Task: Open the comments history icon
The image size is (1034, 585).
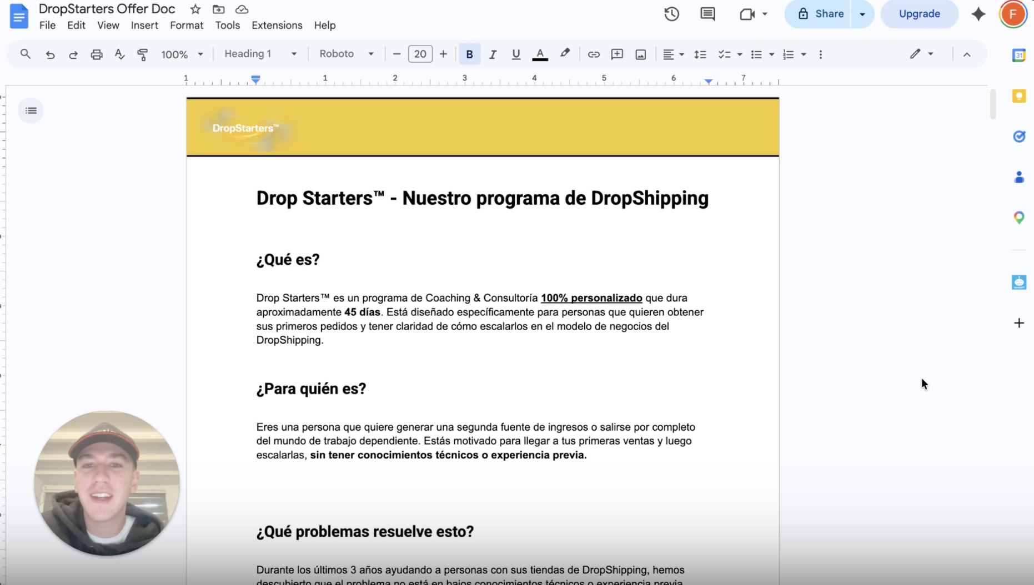Action: (707, 14)
